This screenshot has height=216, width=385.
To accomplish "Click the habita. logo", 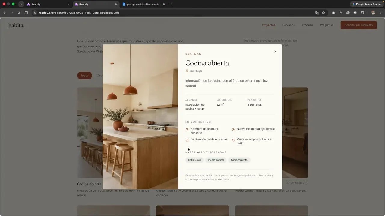I will click(x=17, y=25).
